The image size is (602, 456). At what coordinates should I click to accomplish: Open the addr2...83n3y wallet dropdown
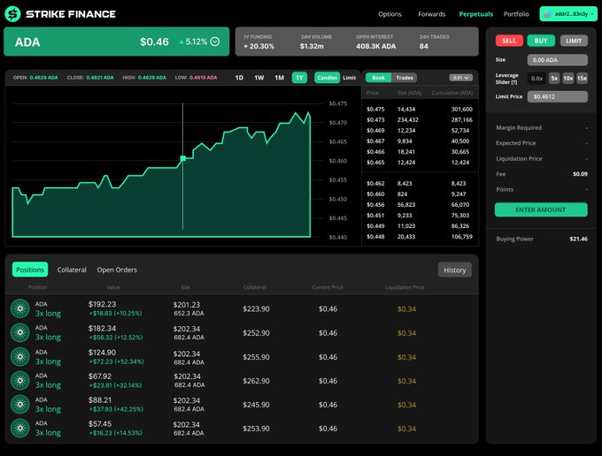tap(568, 14)
